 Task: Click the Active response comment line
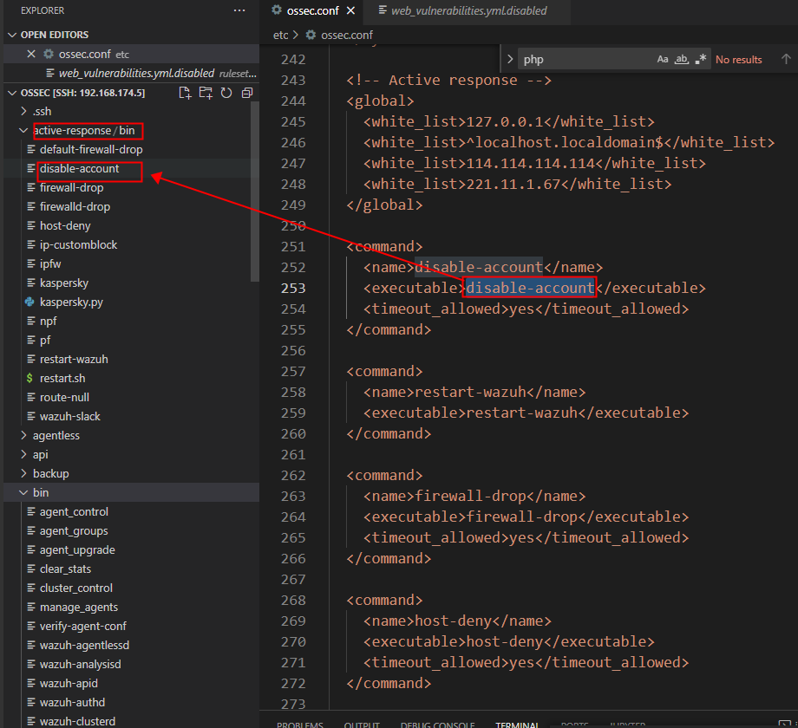[x=449, y=81]
